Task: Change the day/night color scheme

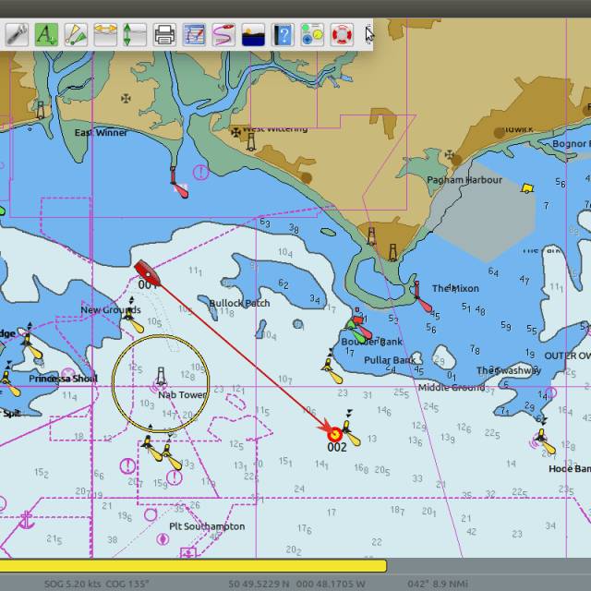Action: pos(253,35)
